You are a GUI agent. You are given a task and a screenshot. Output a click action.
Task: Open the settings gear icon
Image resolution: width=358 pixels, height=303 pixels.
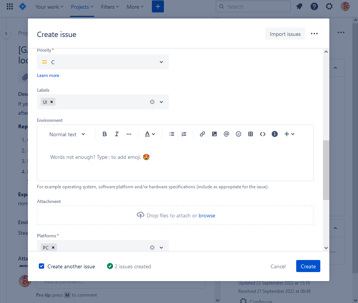[x=329, y=6]
